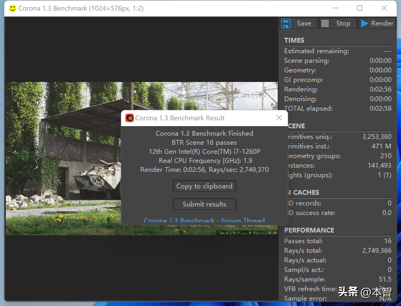Open the Corona 1.3 Benchmark Forum Thread link
Image resolution: width=401 pixels, height=306 pixels.
pyautogui.click(x=204, y=221)
